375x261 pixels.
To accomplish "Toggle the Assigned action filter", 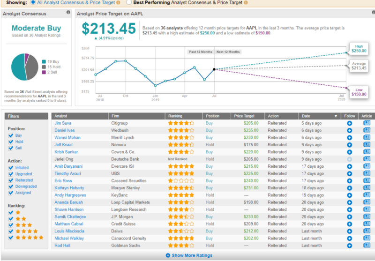I will coord(10,193).
